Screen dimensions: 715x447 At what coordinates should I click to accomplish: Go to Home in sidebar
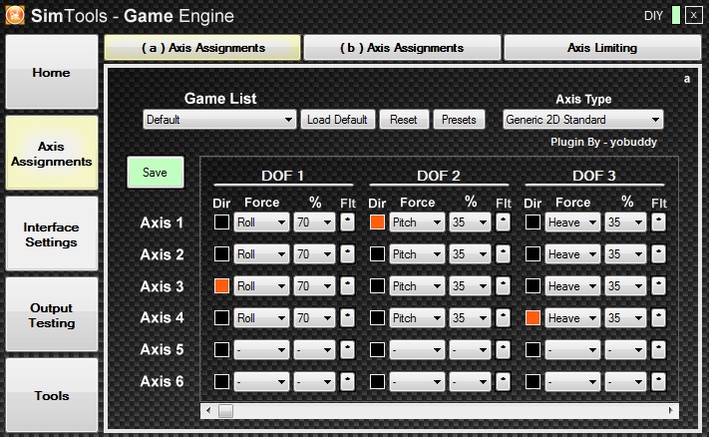click(52, 73)
